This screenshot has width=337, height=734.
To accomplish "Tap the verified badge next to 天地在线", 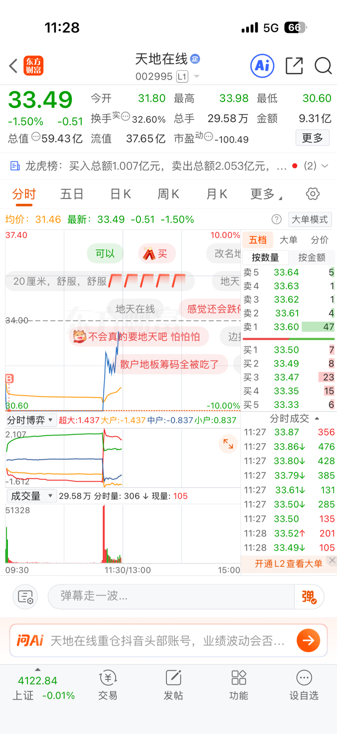I will pyautogui.click(x=195, y=58).
